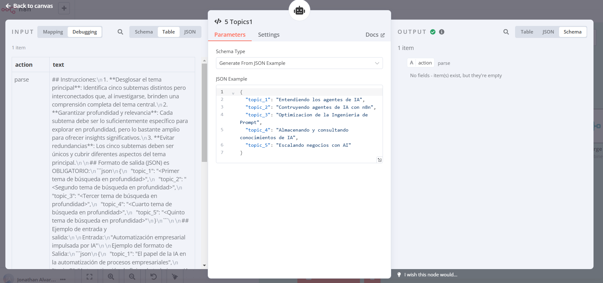
Task: Click the code icon beside 5 Topics1
Action: pos(218,22)
